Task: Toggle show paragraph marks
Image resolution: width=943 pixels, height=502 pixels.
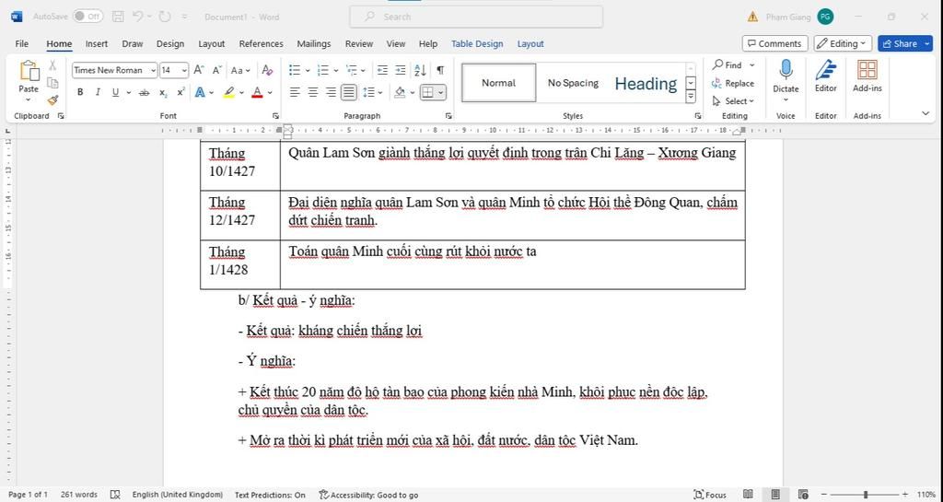Action: (441, 70)
